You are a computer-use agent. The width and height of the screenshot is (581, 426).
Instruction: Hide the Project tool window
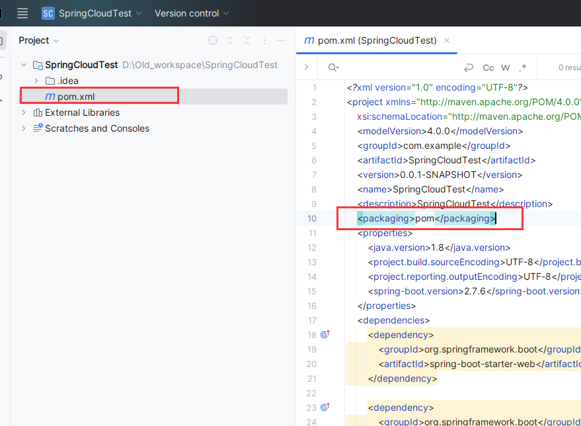pos(282,40)
